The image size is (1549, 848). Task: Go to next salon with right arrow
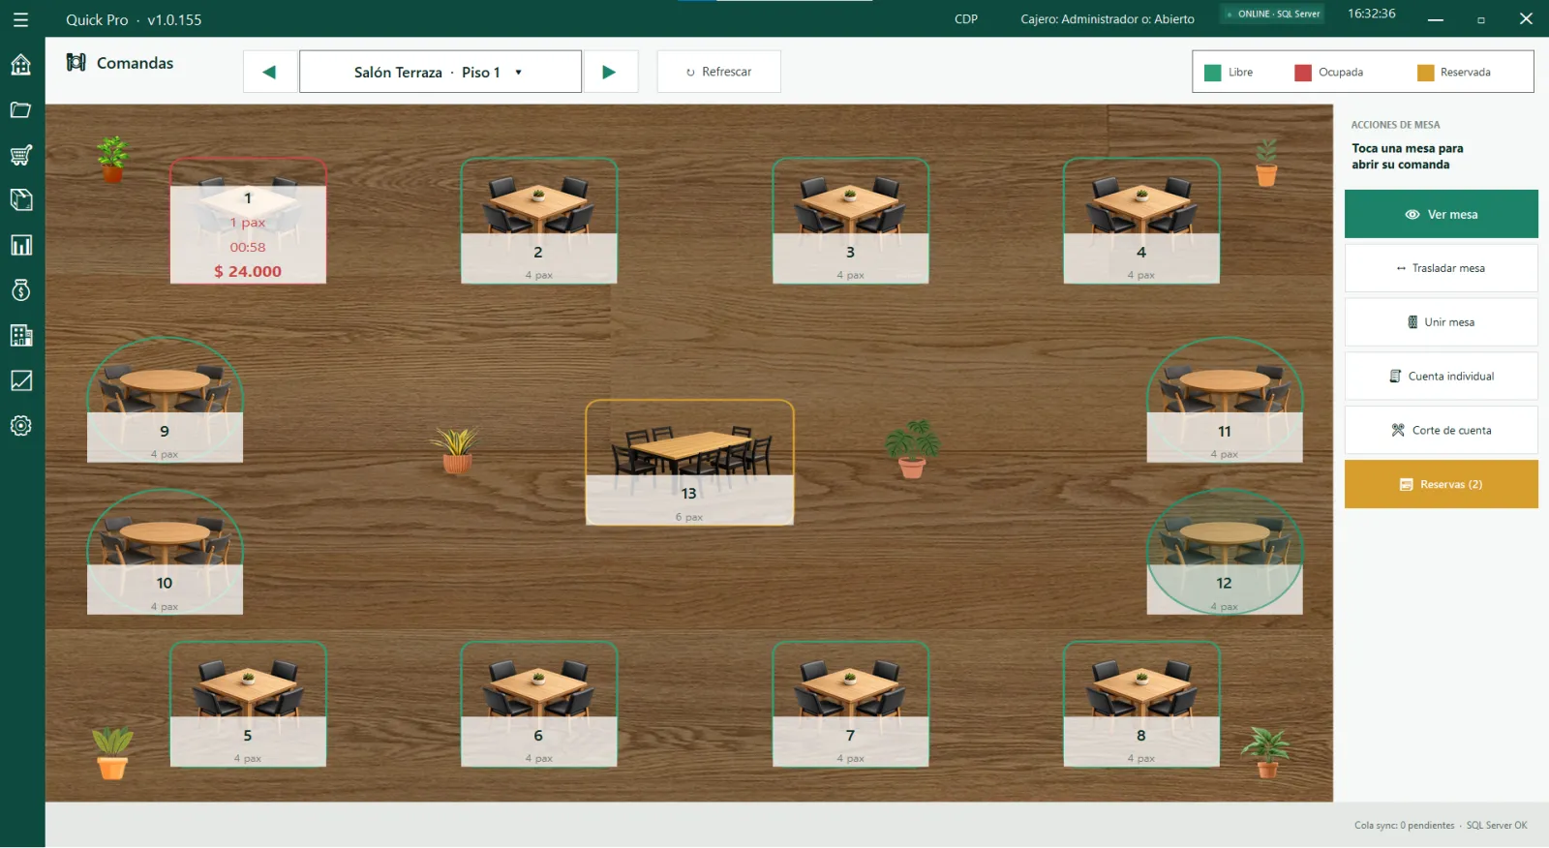[x=609, y=72]
